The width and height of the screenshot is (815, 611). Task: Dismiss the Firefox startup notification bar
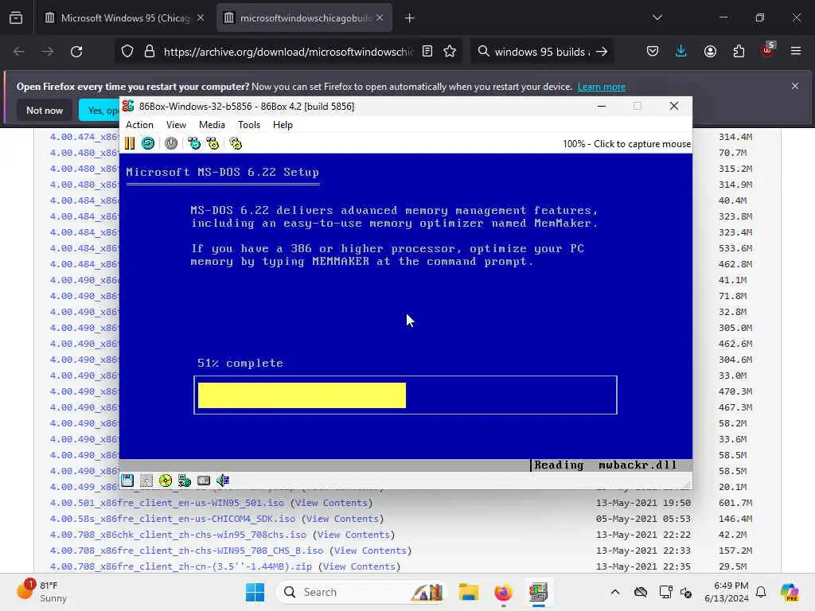795,86
